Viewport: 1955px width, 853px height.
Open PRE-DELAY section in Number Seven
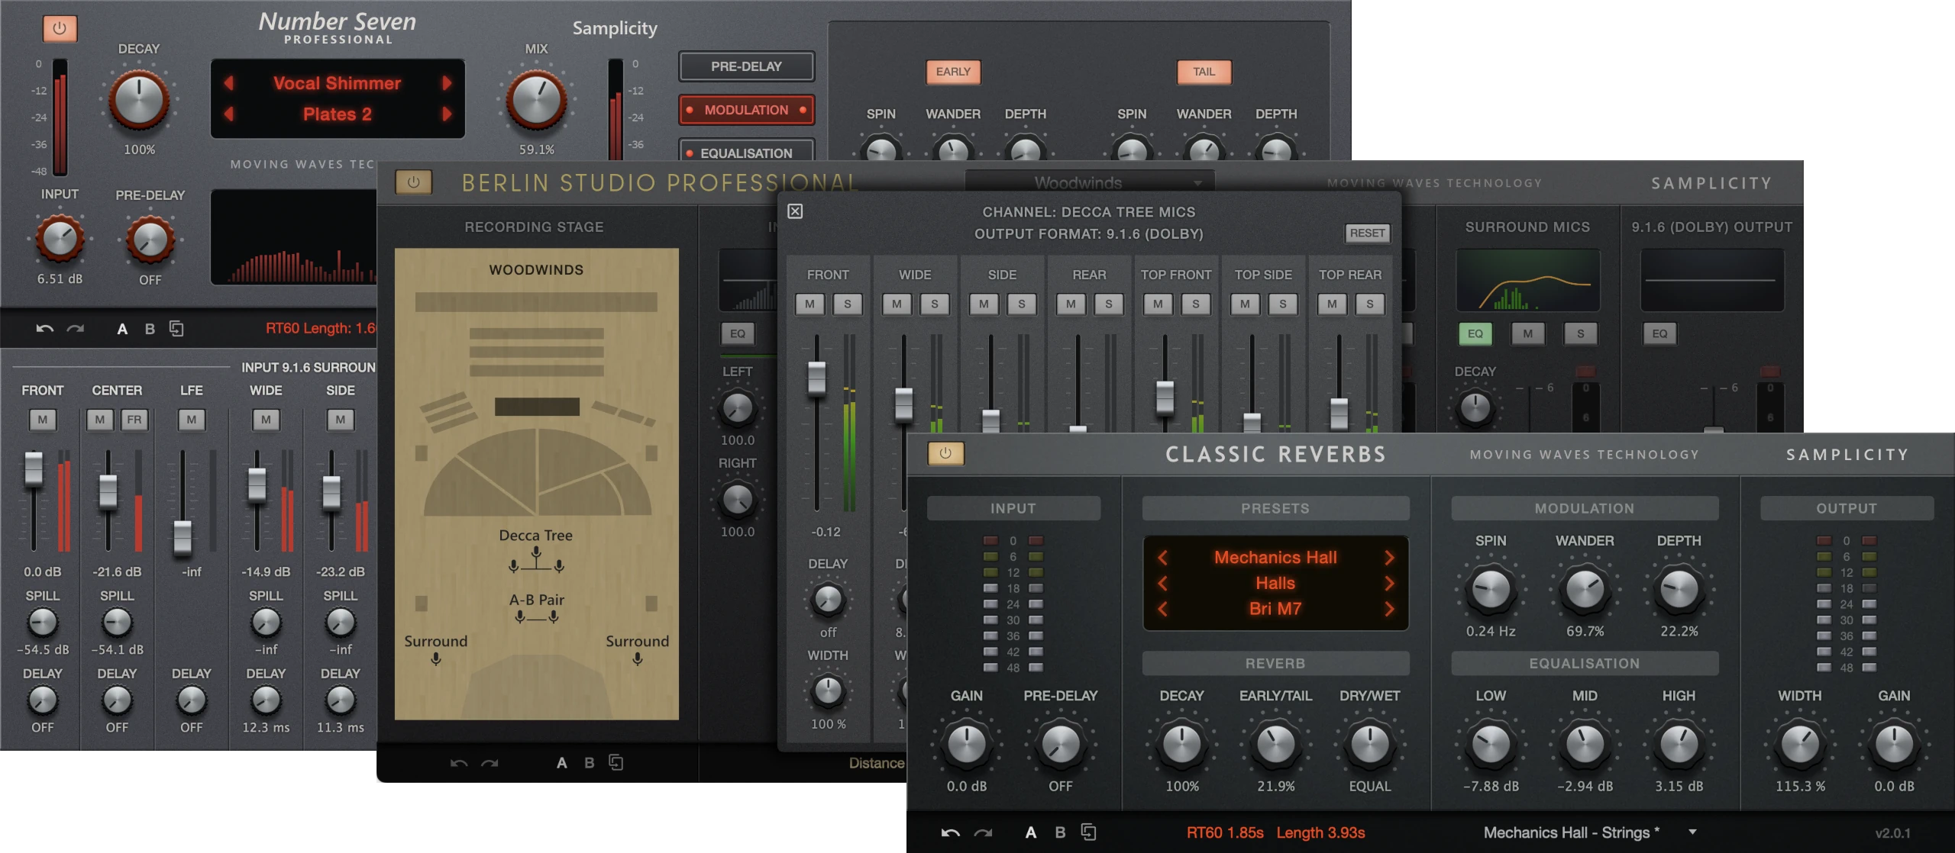pos(746,66)
